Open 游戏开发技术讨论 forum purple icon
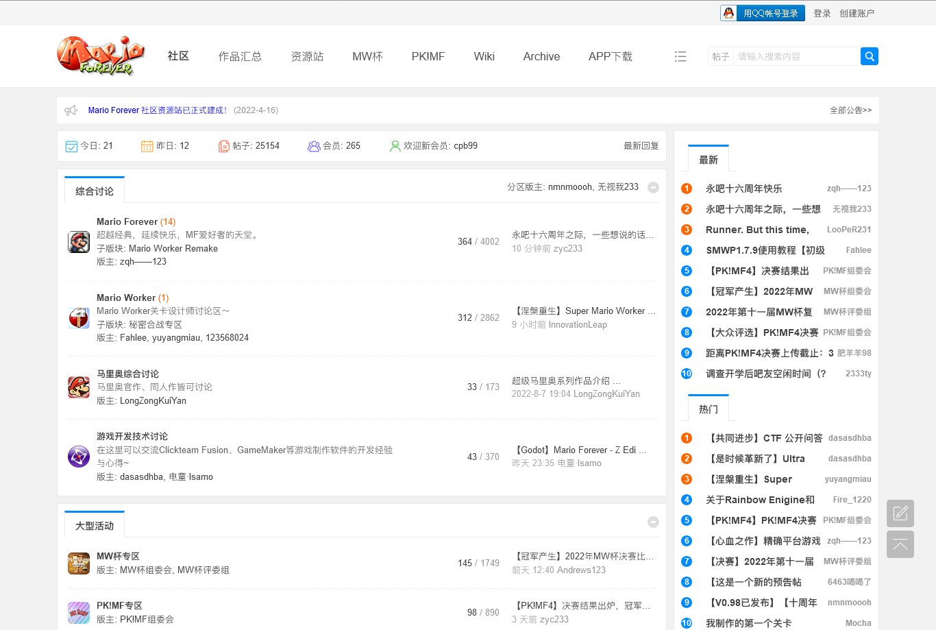 click(79, 456)
